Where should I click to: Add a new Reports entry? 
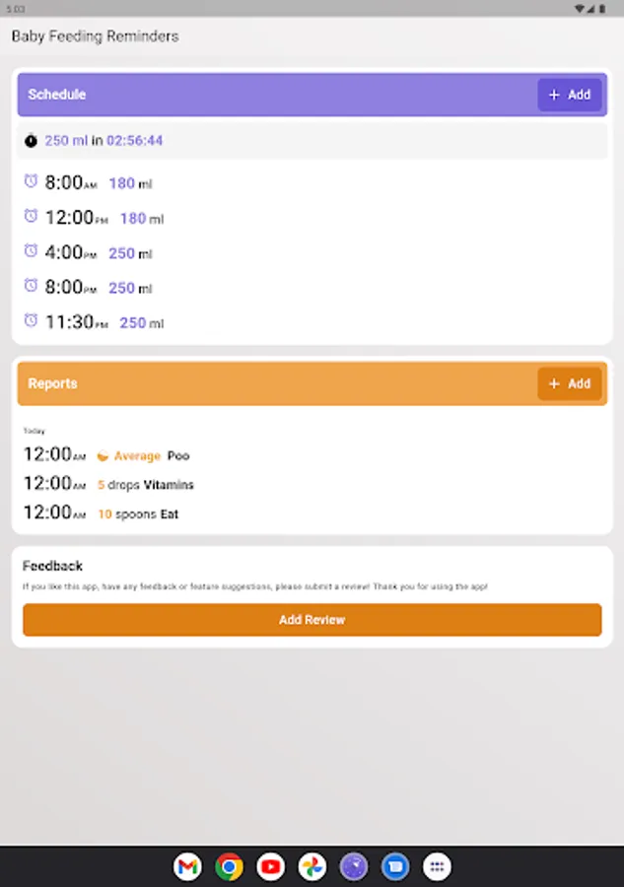[569, 383]
